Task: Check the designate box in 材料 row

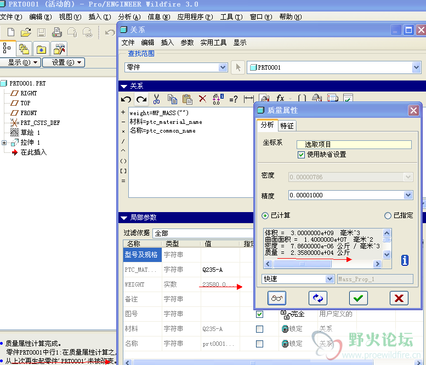Action: (259, 329)
